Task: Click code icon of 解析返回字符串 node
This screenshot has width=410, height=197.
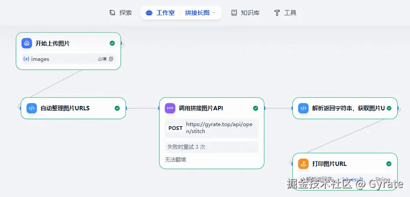Action: coord(303,108)
